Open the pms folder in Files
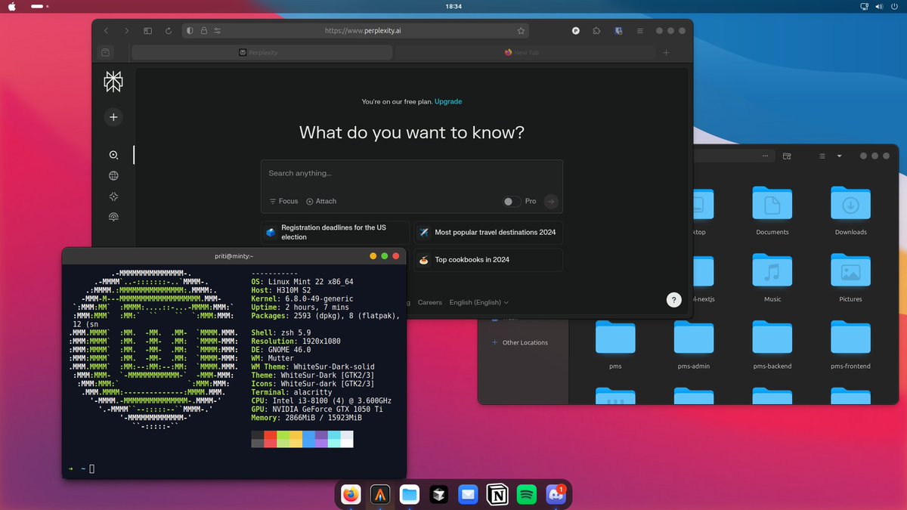 615,345
